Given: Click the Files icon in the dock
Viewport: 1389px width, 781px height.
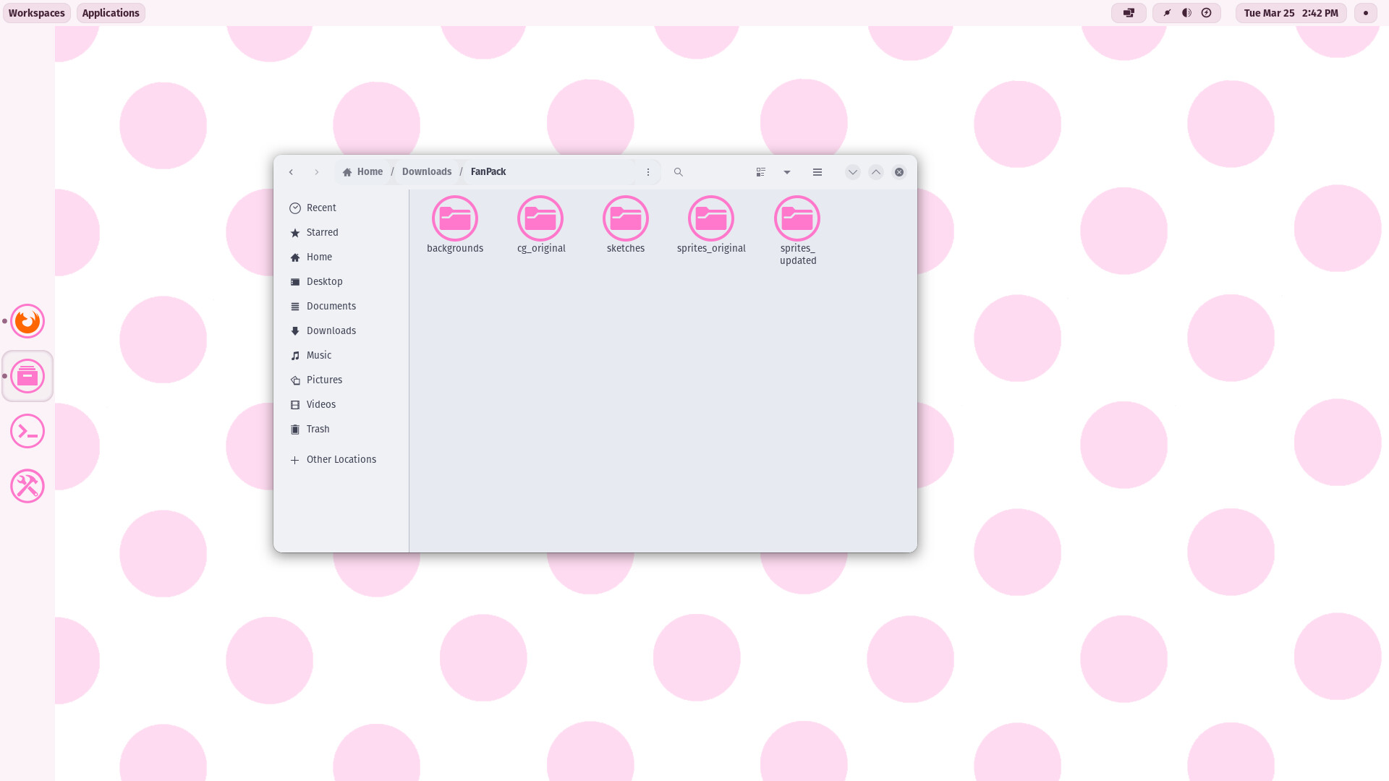Looking at the screenshot, I should click(27, 375).
